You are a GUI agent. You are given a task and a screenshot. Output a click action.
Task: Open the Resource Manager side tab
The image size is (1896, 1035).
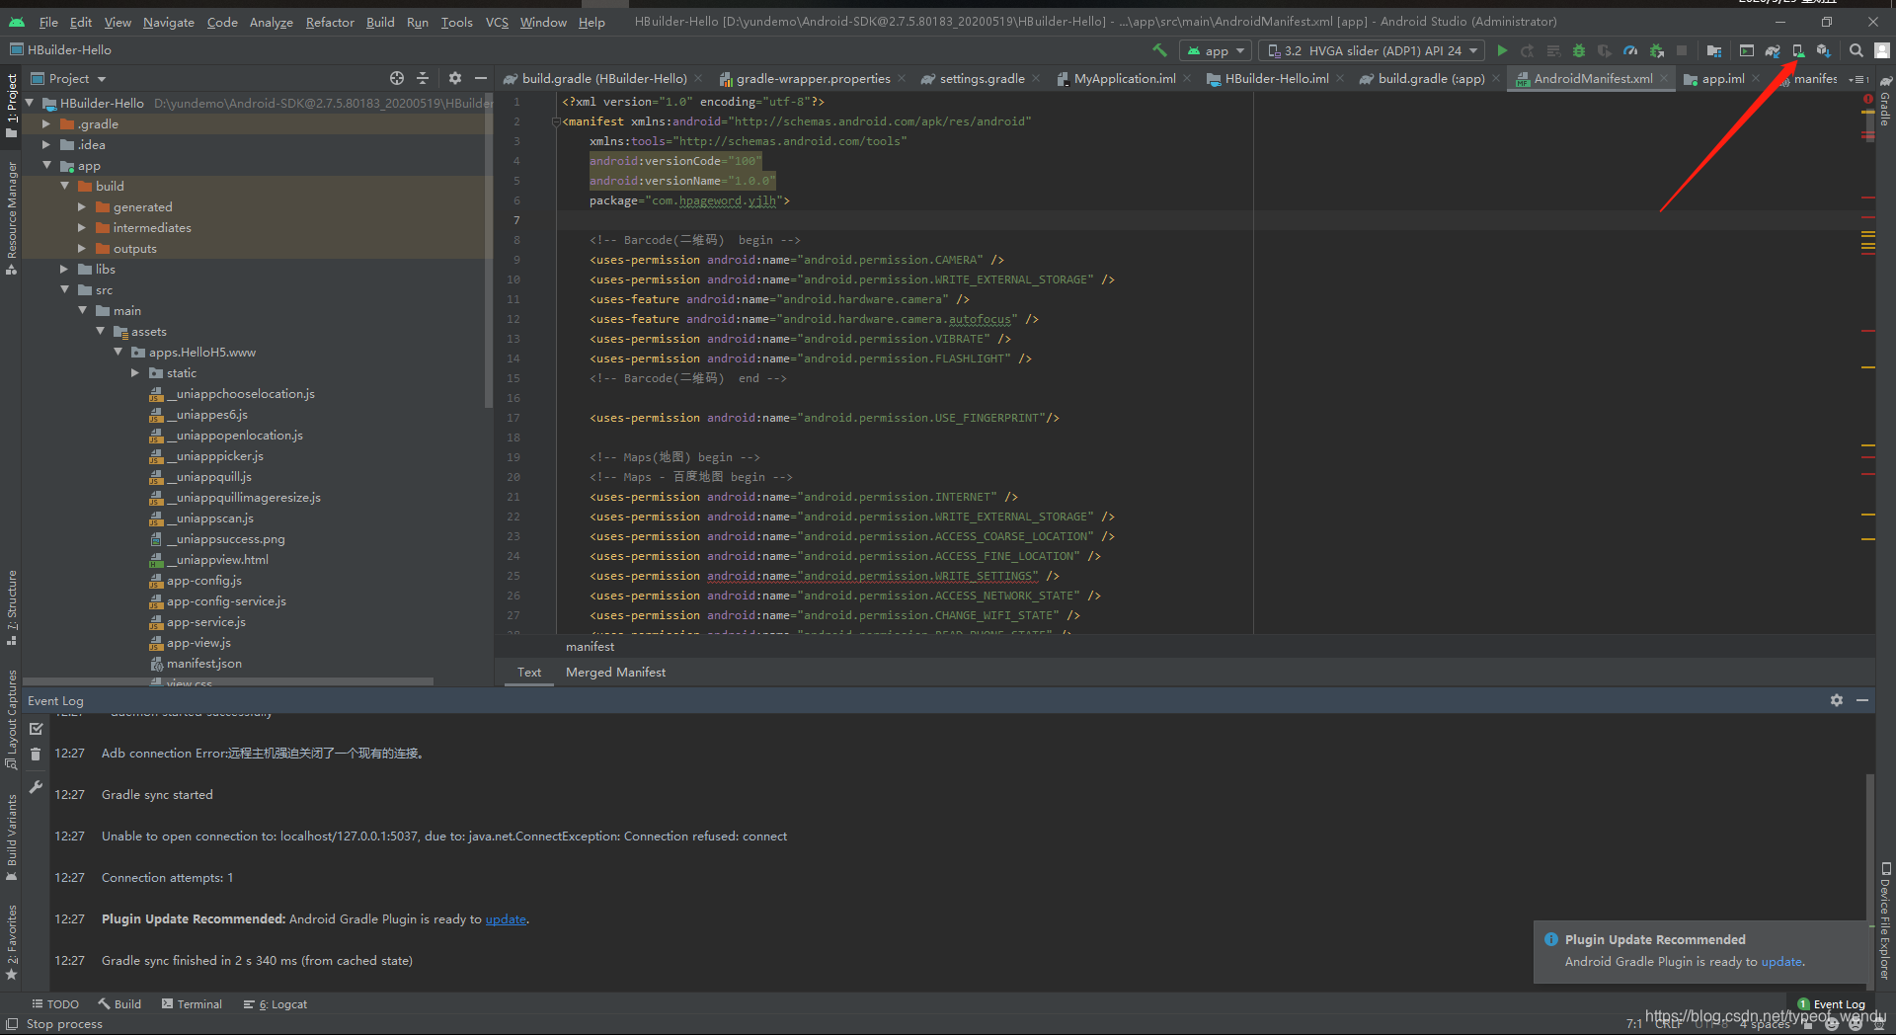click(12, 217)
